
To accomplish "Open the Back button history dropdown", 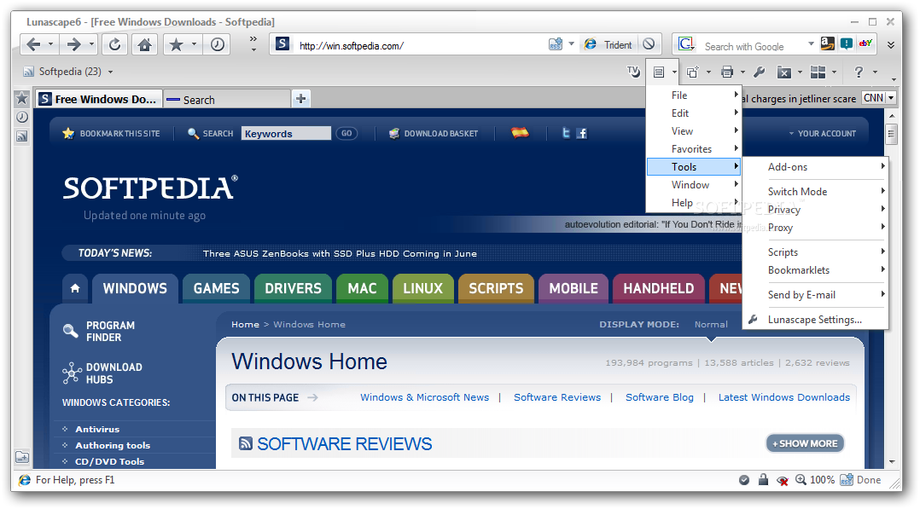I will coord(50,44).
